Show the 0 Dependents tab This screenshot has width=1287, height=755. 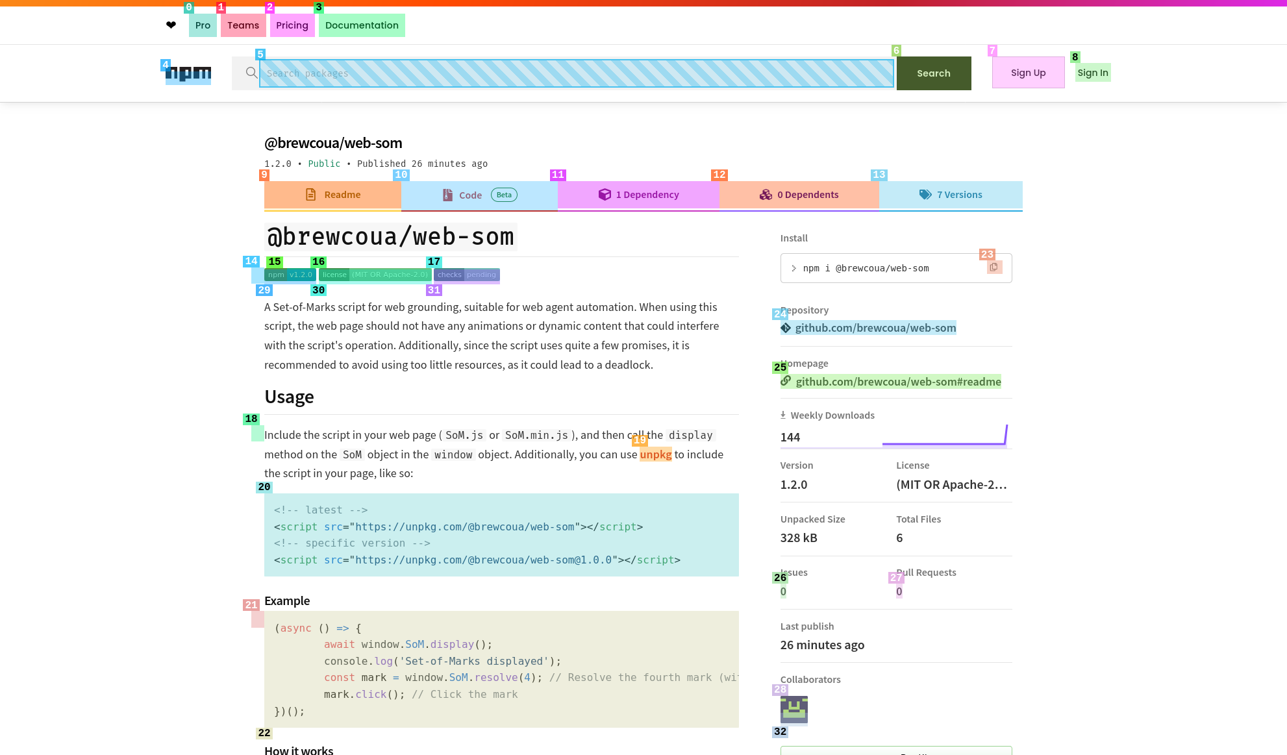(x=799, y=195)
